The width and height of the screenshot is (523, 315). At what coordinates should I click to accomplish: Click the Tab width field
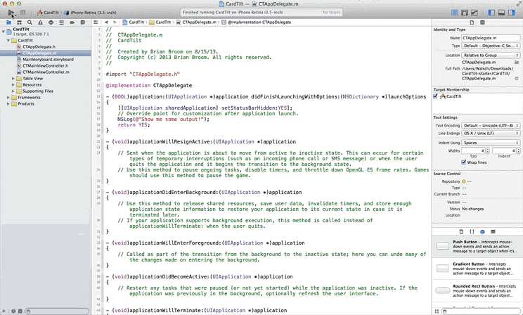(473, 151)
